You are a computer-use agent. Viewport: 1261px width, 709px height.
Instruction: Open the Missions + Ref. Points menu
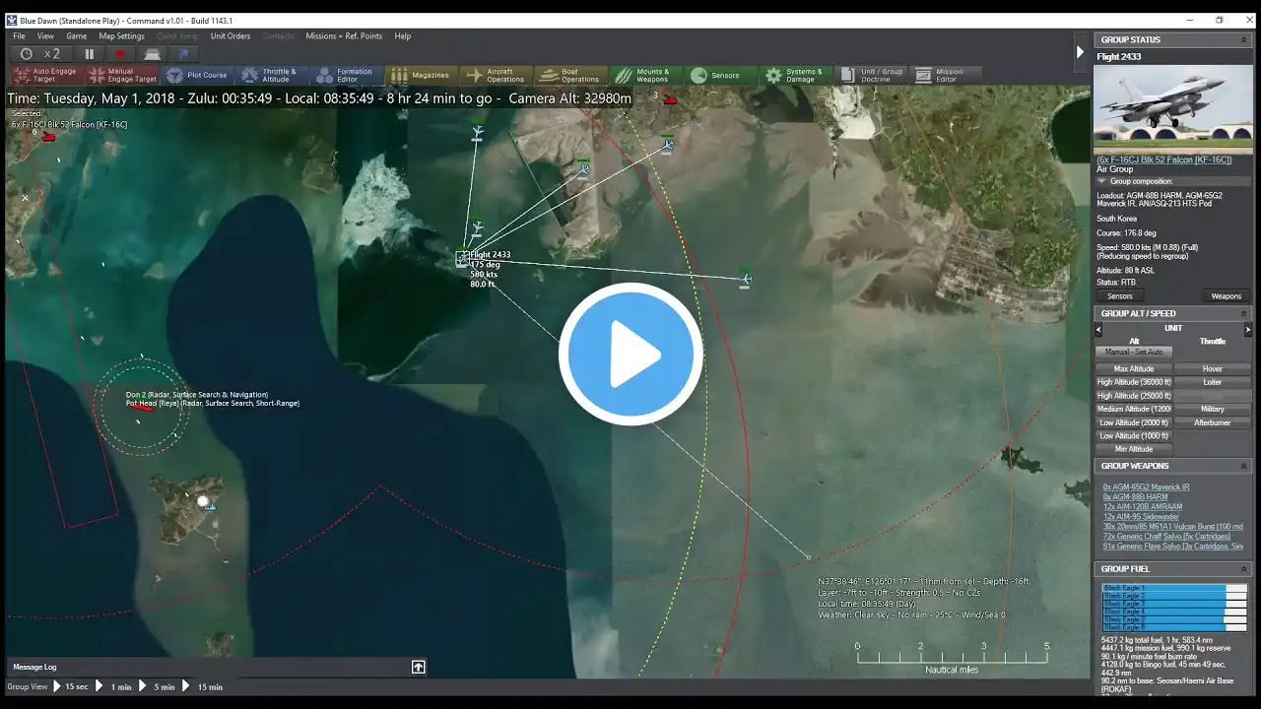click(344, 36)
